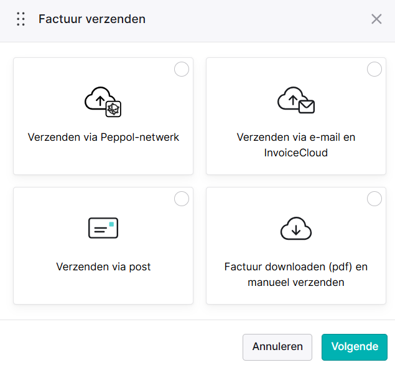The image size is (395, 370).
Task: Select the e-mail en InvoiceCloud radio button
Action: pos(374,69)
